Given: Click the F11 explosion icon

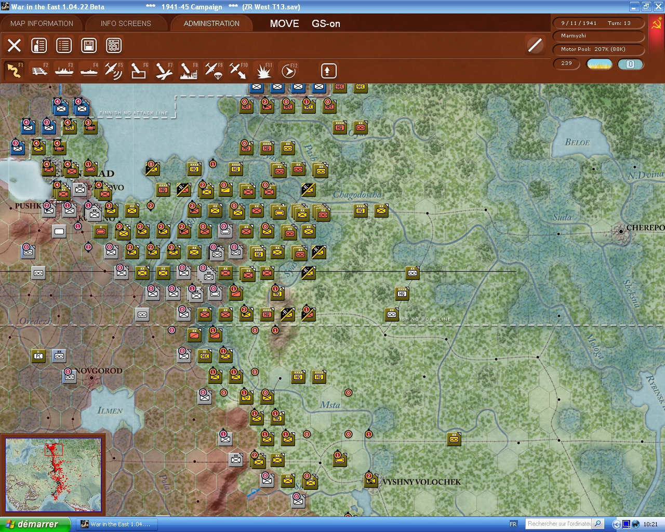Looking at the screenshot, I should [x=263, y=71].
